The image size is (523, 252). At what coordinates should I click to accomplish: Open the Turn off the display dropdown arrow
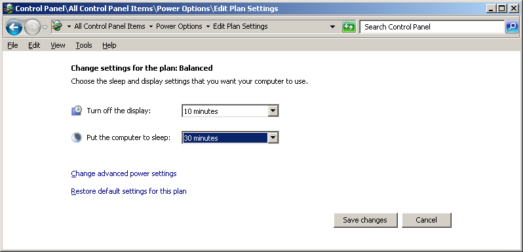click(273, 111)
